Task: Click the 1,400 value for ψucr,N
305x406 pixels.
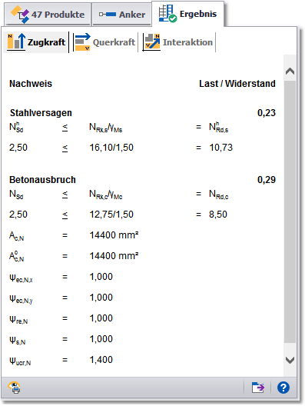Action: (x=101, y=360)
